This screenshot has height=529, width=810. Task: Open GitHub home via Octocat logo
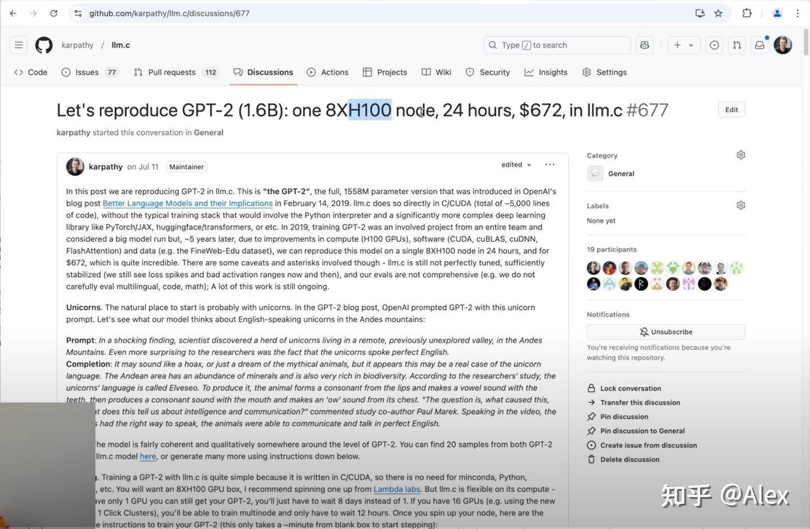coord(43,44)
